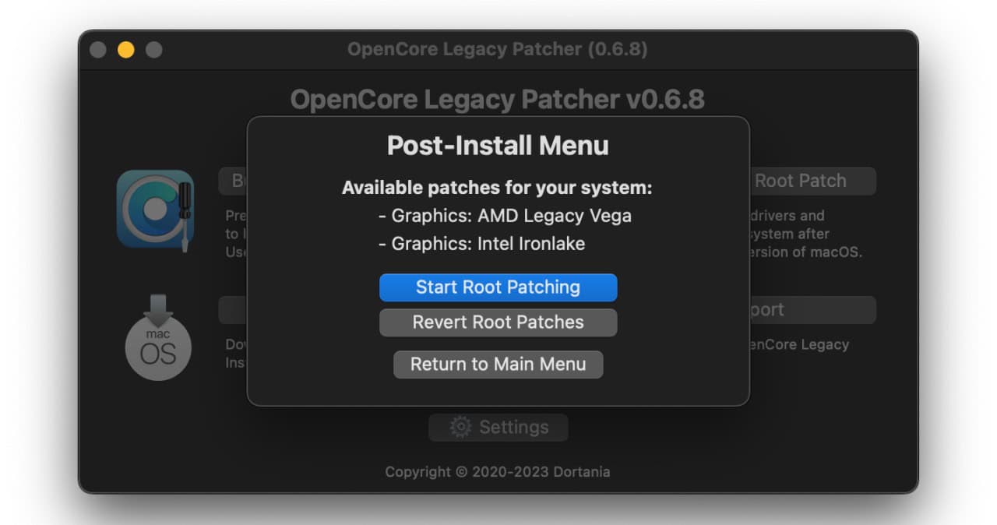
Task: Click the OpenCore Legacy Patcher v0.6.8 heading
Action: (497, 100)
